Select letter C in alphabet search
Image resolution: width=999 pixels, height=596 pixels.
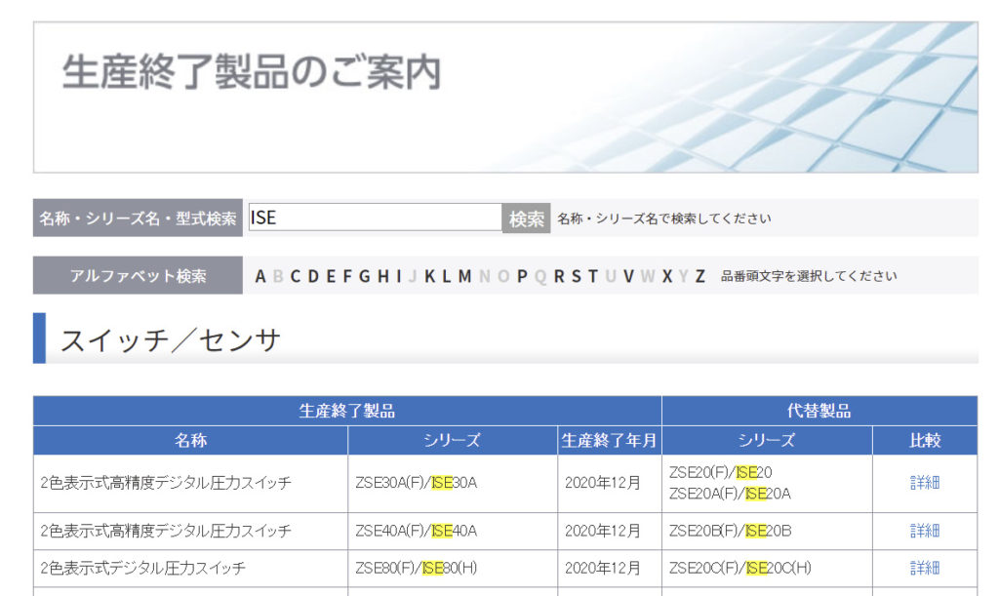[x=296, y=276]
